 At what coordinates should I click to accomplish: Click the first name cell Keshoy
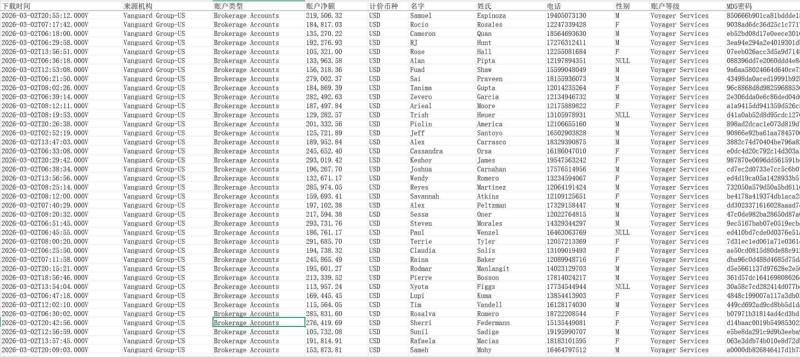pos(443,160)
